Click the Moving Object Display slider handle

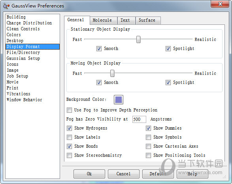coord(112,73)
